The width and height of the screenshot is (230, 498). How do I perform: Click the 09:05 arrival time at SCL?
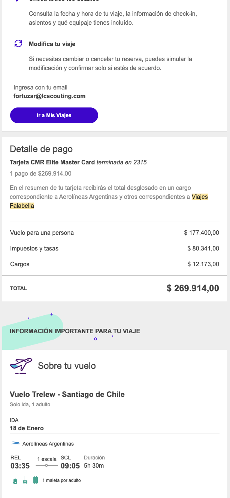(70, 466)
